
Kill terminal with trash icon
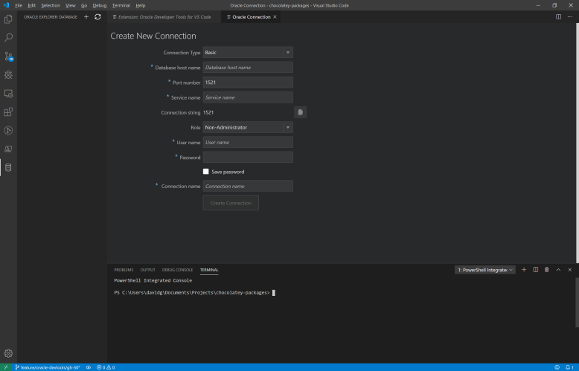coord(546,270)
